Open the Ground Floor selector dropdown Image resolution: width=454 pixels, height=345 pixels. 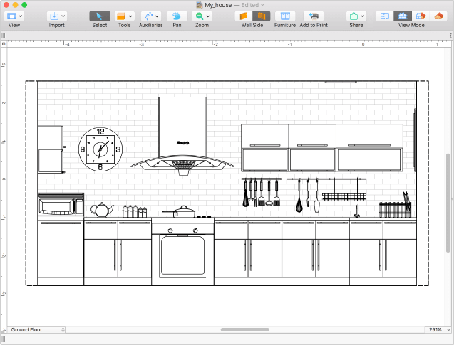point(37,330)
